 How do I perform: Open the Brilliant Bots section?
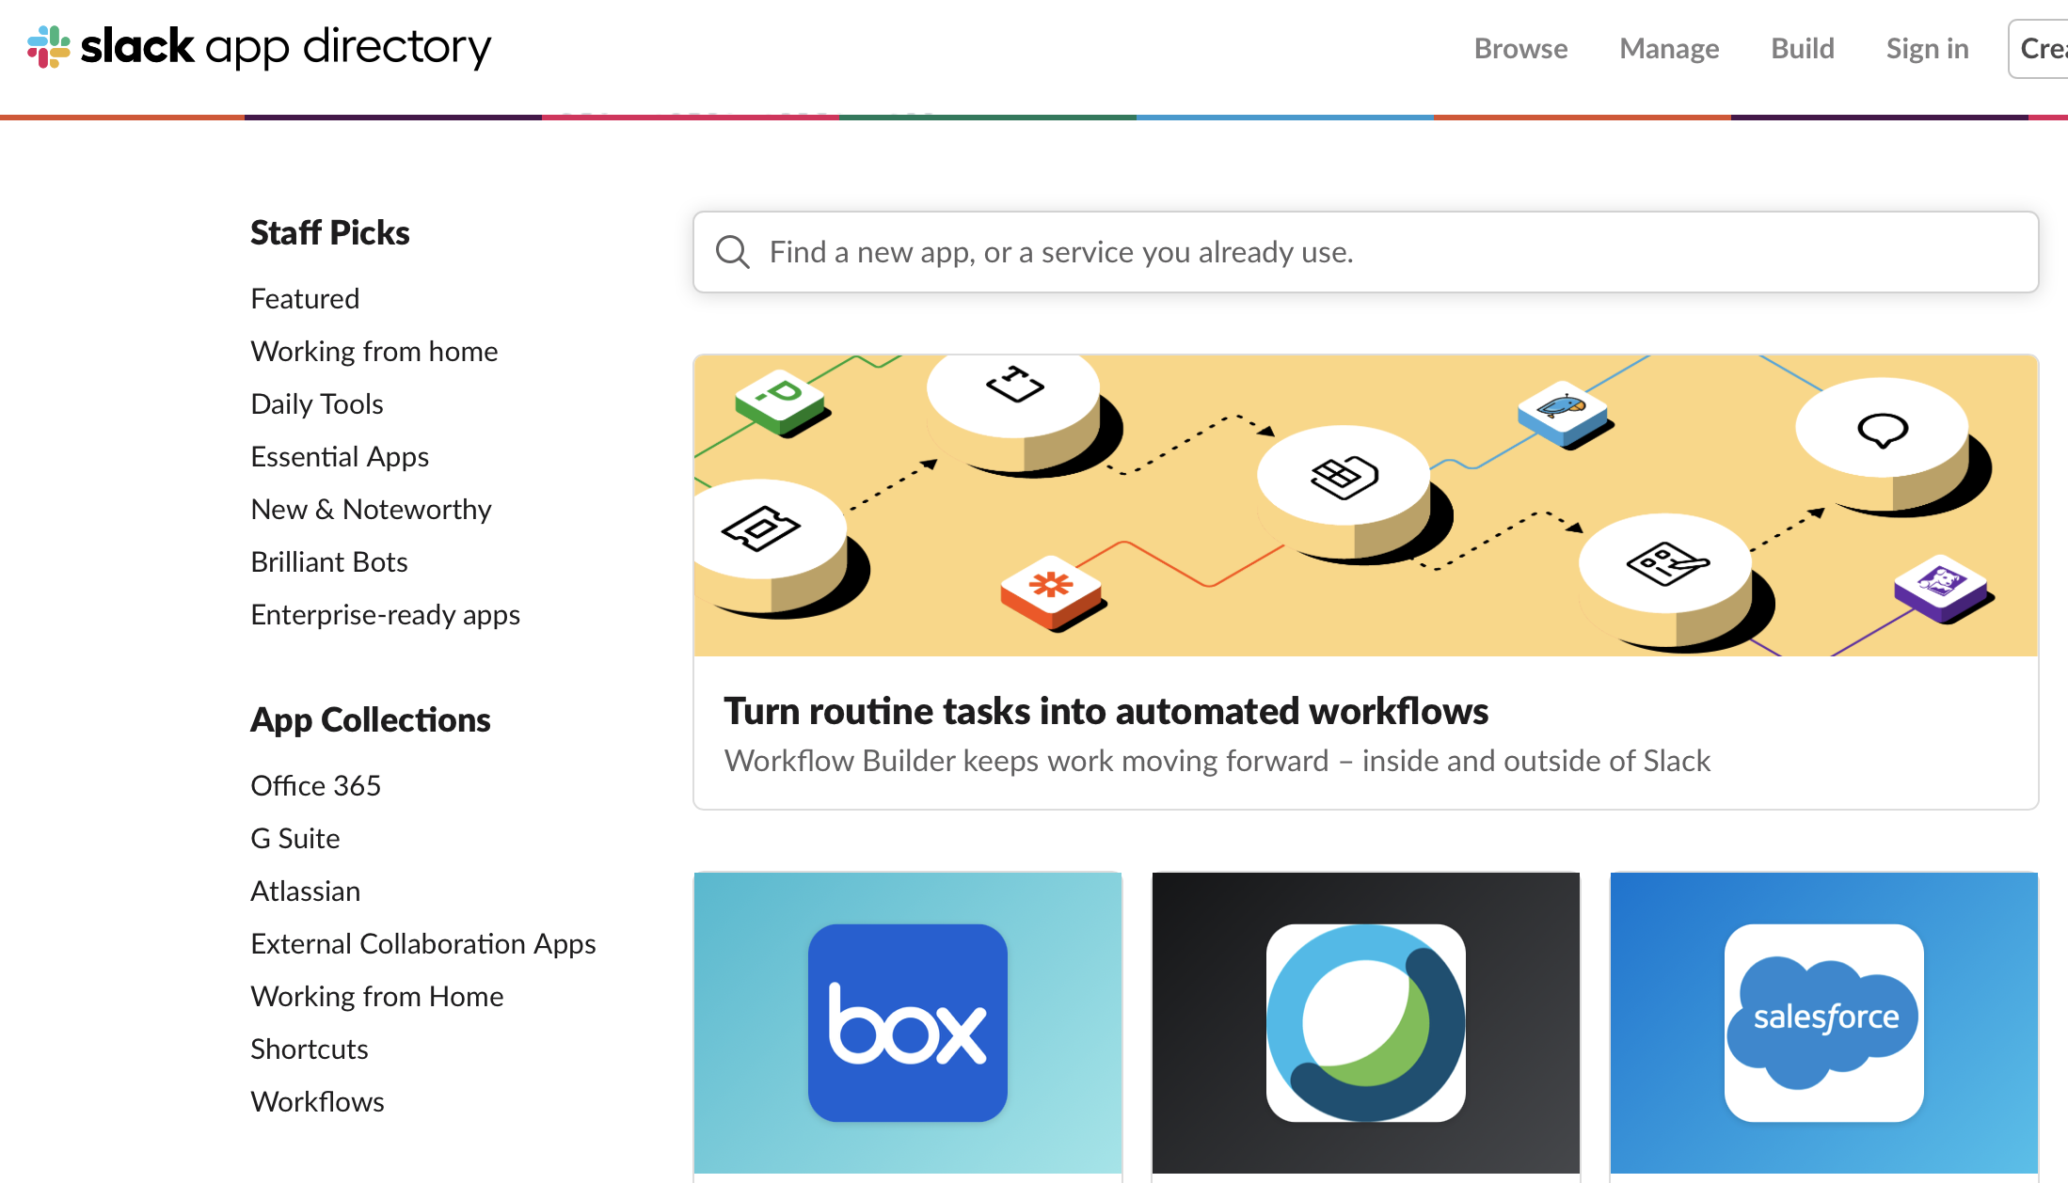(x=328, y=561)
